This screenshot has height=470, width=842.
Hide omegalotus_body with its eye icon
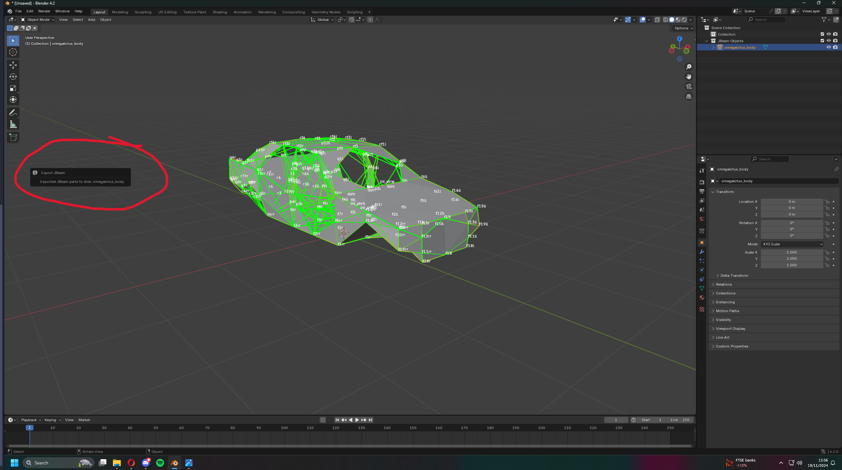(x=829, y=47)
